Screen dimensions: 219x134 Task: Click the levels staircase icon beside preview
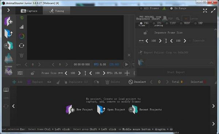[x=22, y=27]
